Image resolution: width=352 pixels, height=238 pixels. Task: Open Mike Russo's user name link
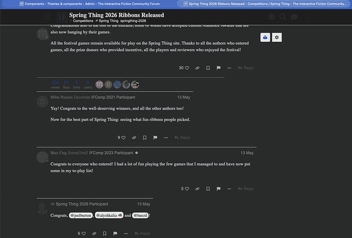coord(62,97)
